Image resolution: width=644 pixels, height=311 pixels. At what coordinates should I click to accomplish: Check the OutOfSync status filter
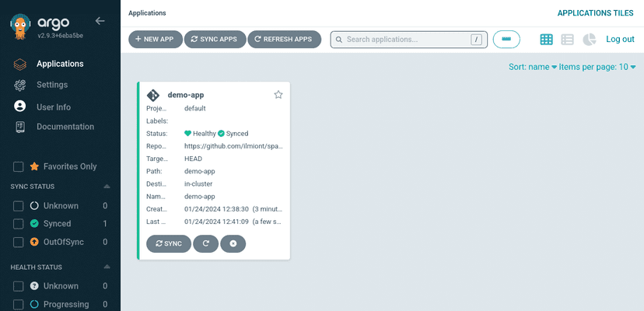coord(19,243)
